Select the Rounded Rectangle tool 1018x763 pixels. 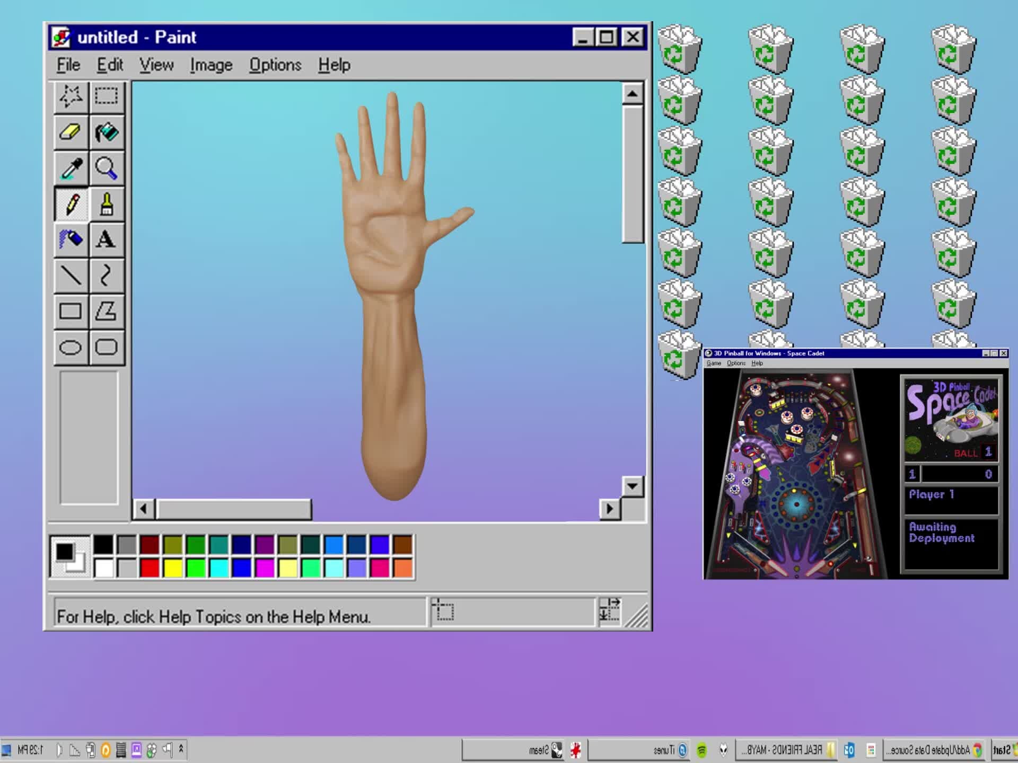coord(106,347)
